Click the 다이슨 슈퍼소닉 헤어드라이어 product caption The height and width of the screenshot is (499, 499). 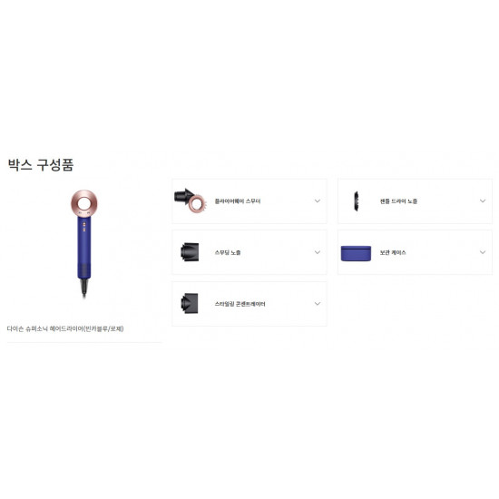click(65, 328)
